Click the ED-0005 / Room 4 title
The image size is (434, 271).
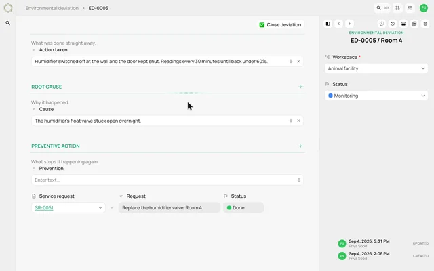(376, 41)
